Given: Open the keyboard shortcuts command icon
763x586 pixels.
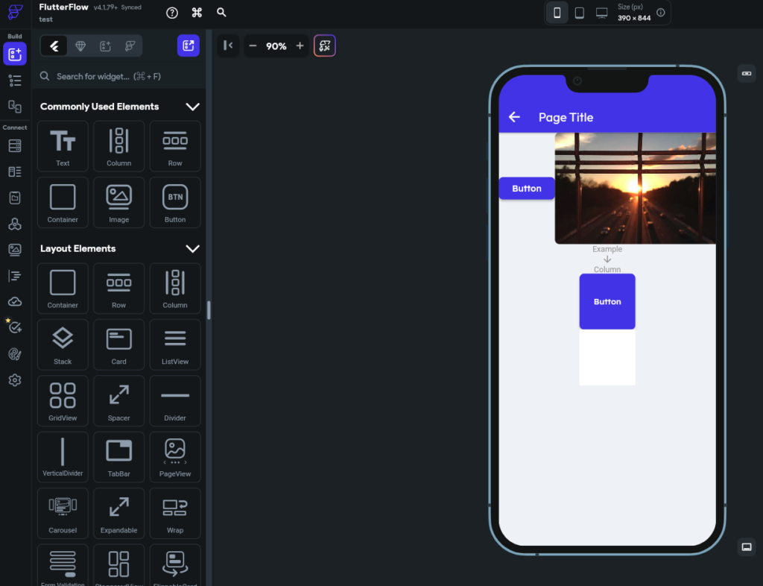Looking at the screenshot, I should [x=197, y=13].
